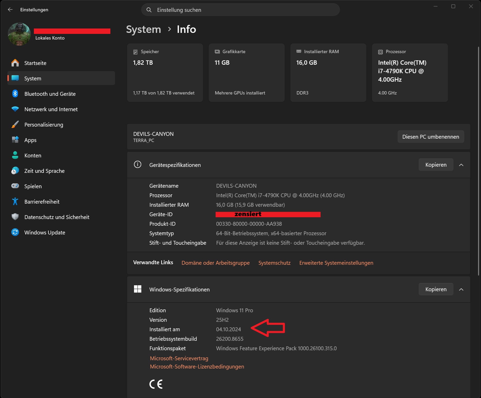Screen dimensions: 481x398
Task: Open the user profile avatar
Action: point(19,34)
